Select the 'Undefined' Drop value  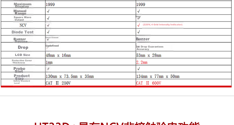click(x=52, y=46)
